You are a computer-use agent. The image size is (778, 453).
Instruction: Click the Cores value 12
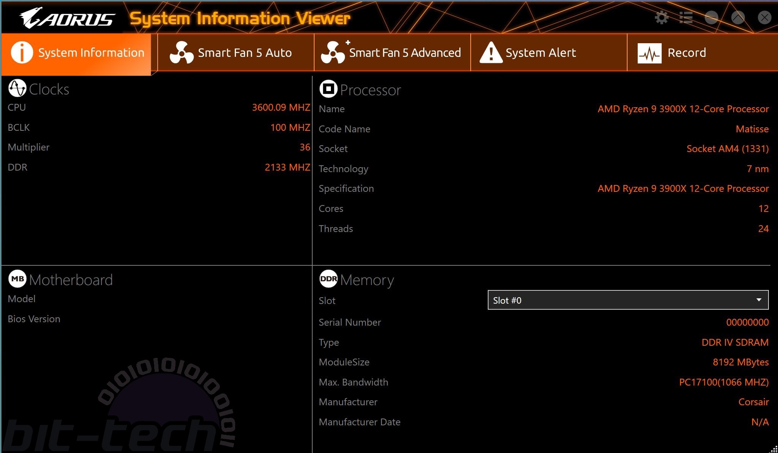point(764,208)
